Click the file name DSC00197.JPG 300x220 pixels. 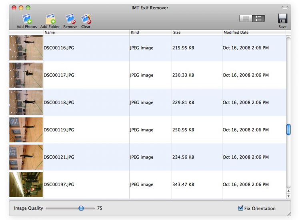pyautogui.click(x=59, y=184)
